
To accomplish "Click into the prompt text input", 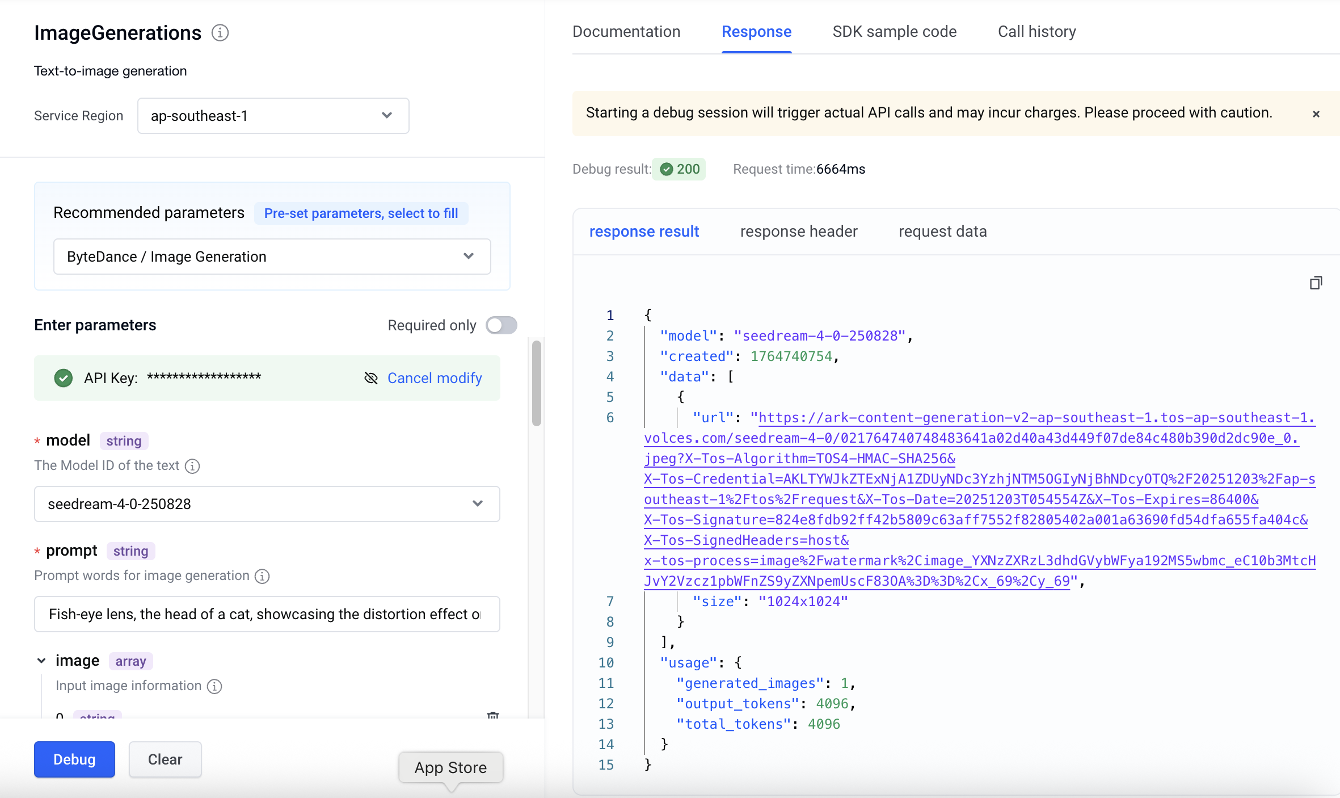I will (x=267, y=614).
